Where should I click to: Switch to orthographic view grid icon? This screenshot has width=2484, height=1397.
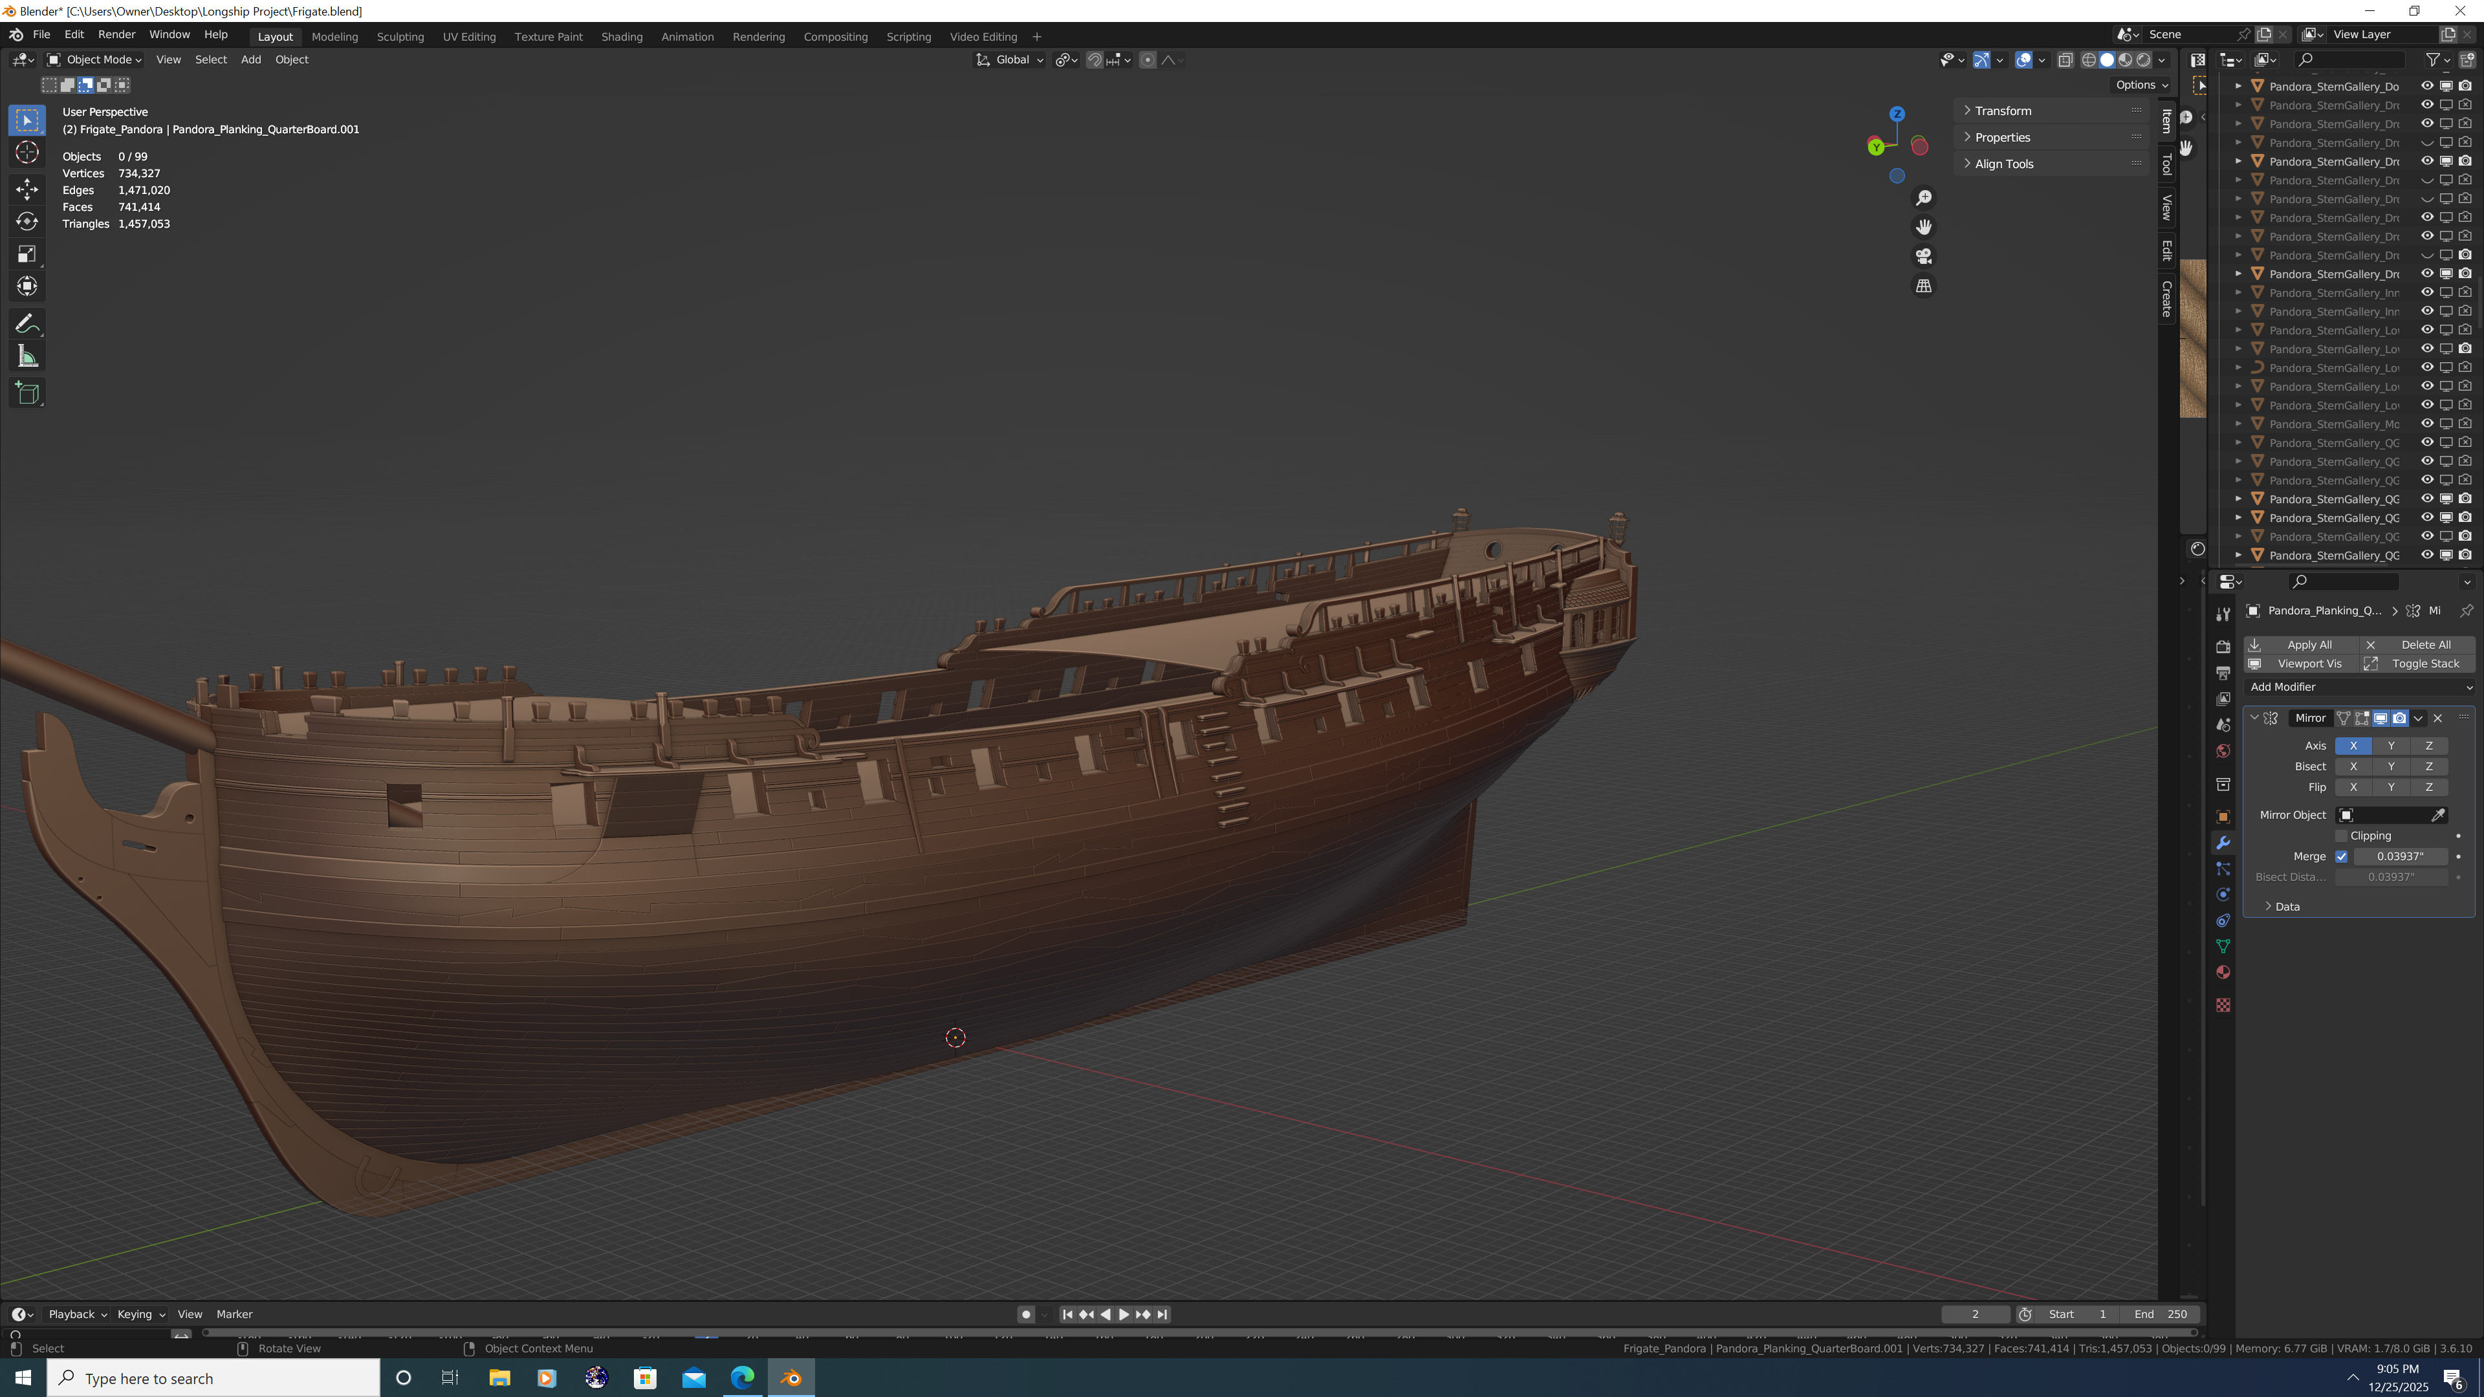1924,287
